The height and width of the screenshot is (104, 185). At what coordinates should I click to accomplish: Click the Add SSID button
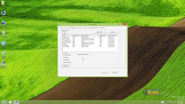(112, 32)
